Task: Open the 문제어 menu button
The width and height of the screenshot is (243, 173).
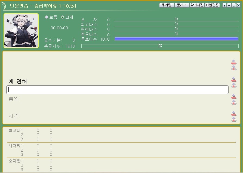Action: click(182, 5)
